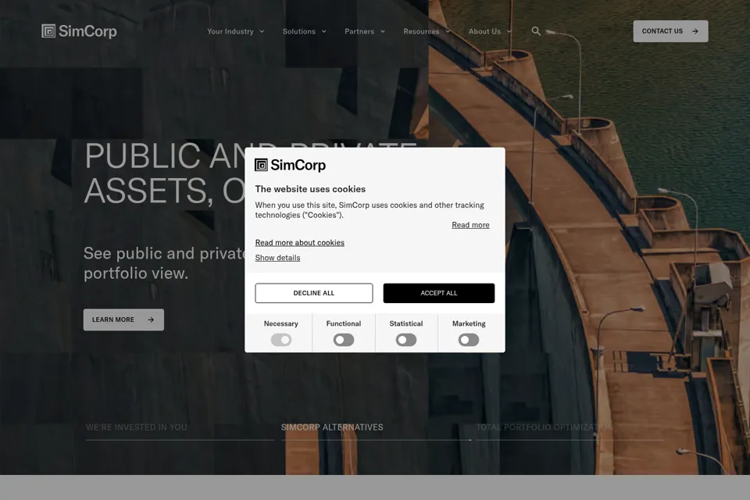This screenshot has height=500, width=750.
Task: Open the Partners menu
Action: pyautogui.click(x=359, y=31)
